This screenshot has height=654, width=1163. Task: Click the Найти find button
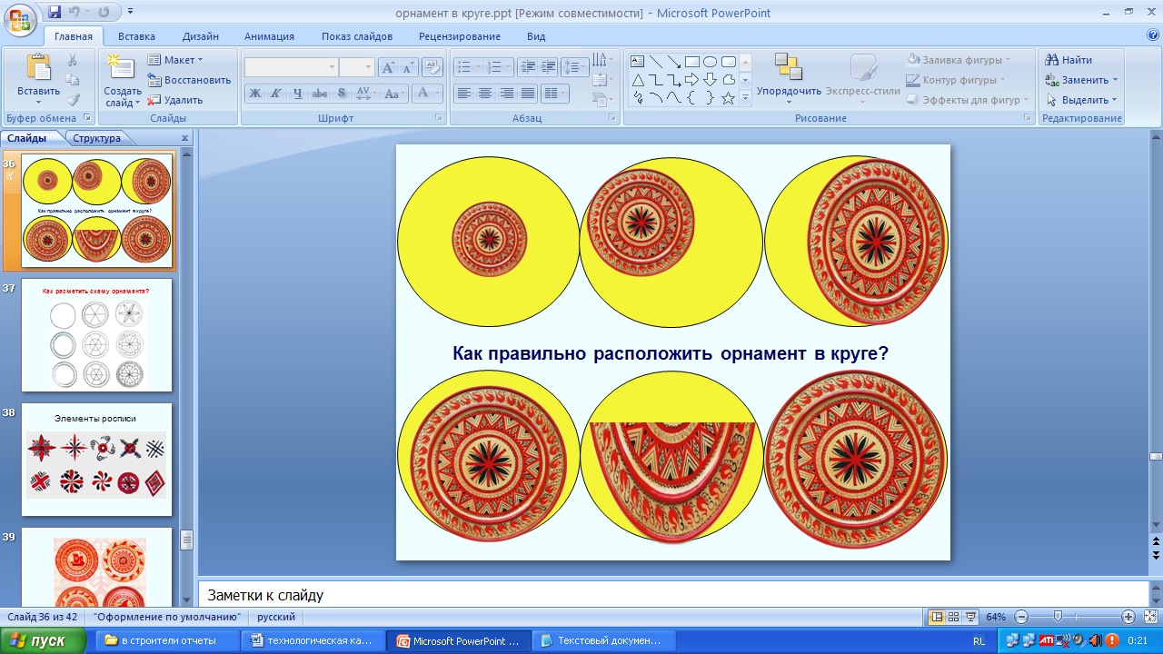1069,60
